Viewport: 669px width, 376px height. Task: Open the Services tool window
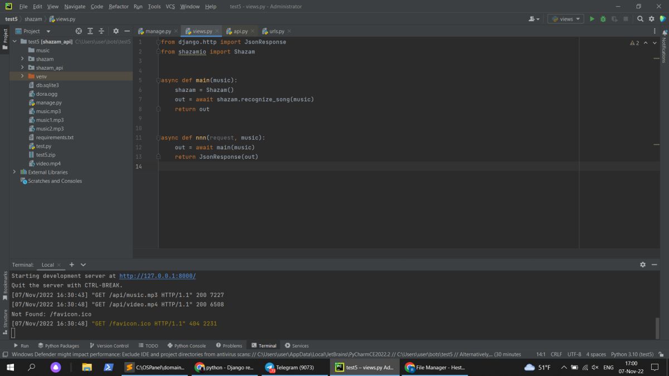(x=297, y=345)
